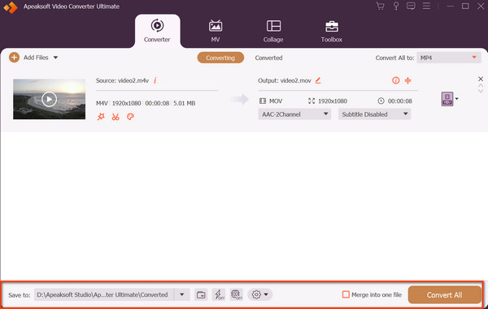Click the Apeaksoft logo icon

(11, 7)
